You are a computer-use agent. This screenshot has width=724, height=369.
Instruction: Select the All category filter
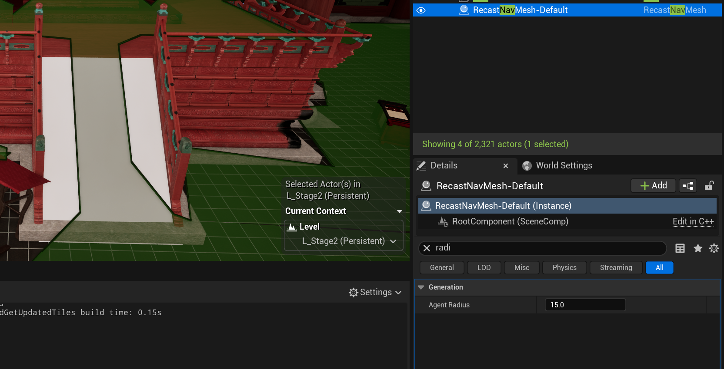pos(659,267)
